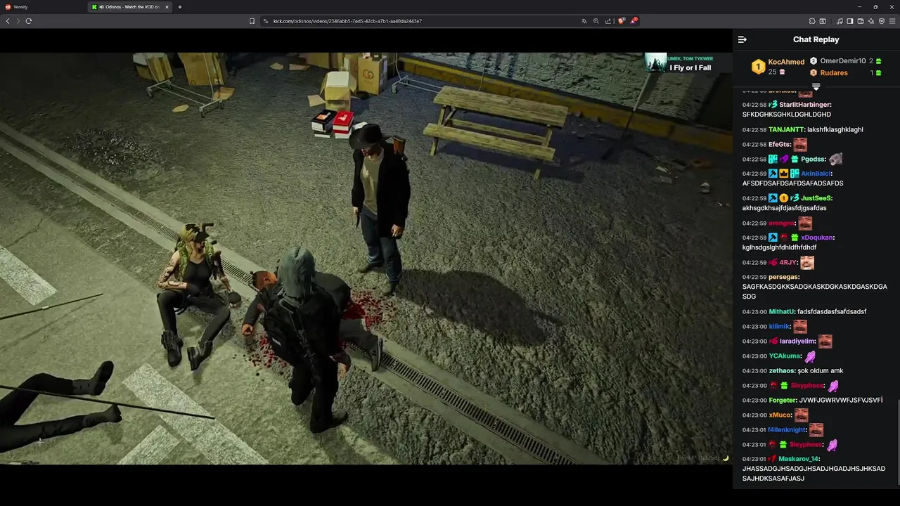Open site settings icon in address bar

coord(266,21)
